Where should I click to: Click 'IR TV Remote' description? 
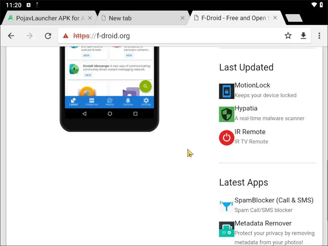(251, 142)
